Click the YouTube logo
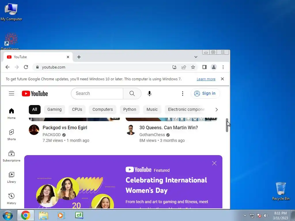This screenshot has width=295, height=221. click(35, 94)
